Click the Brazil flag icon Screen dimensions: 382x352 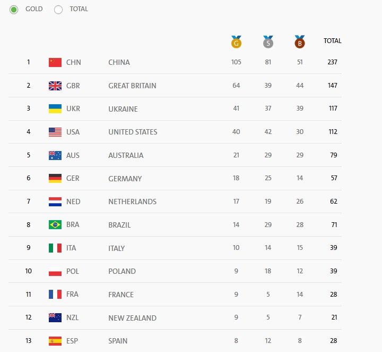click(x=55, y=224)
